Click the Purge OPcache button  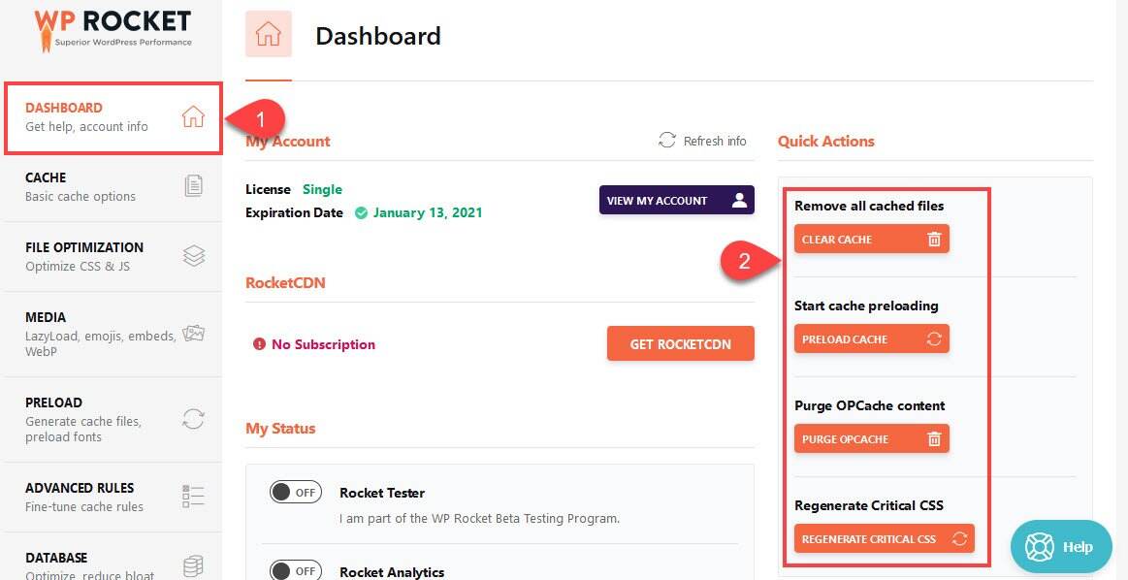tap(871, 439)
